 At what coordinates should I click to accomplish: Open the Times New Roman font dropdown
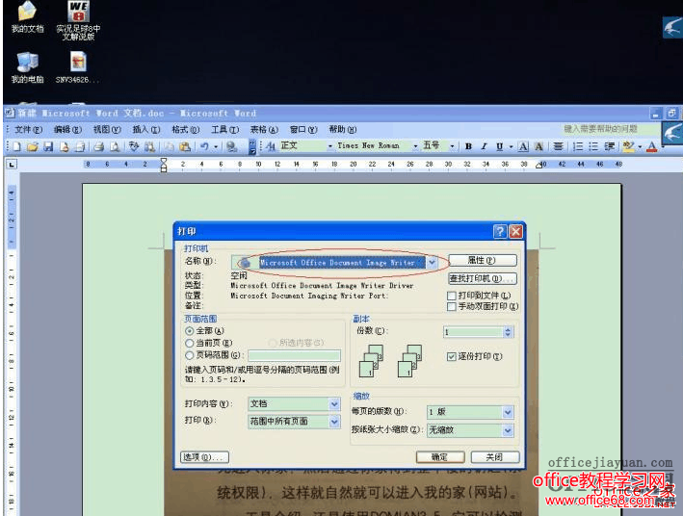[415, 146]
